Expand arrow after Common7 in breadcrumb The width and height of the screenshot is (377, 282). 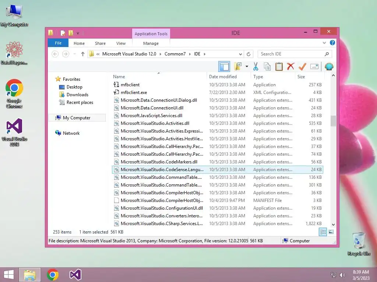click(x=190, y=54)
